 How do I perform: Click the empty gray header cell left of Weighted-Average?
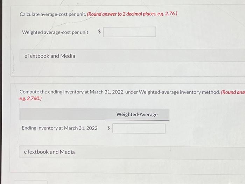(x=62, y=114)
